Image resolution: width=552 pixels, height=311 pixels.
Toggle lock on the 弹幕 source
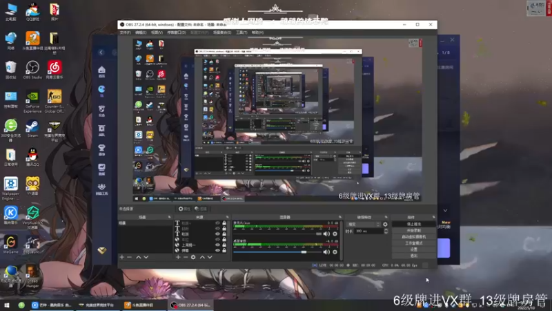[224, 250]
